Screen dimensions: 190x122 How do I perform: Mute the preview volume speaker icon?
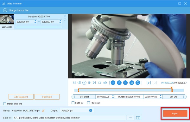pyautogui.click(x=105, y=83)
